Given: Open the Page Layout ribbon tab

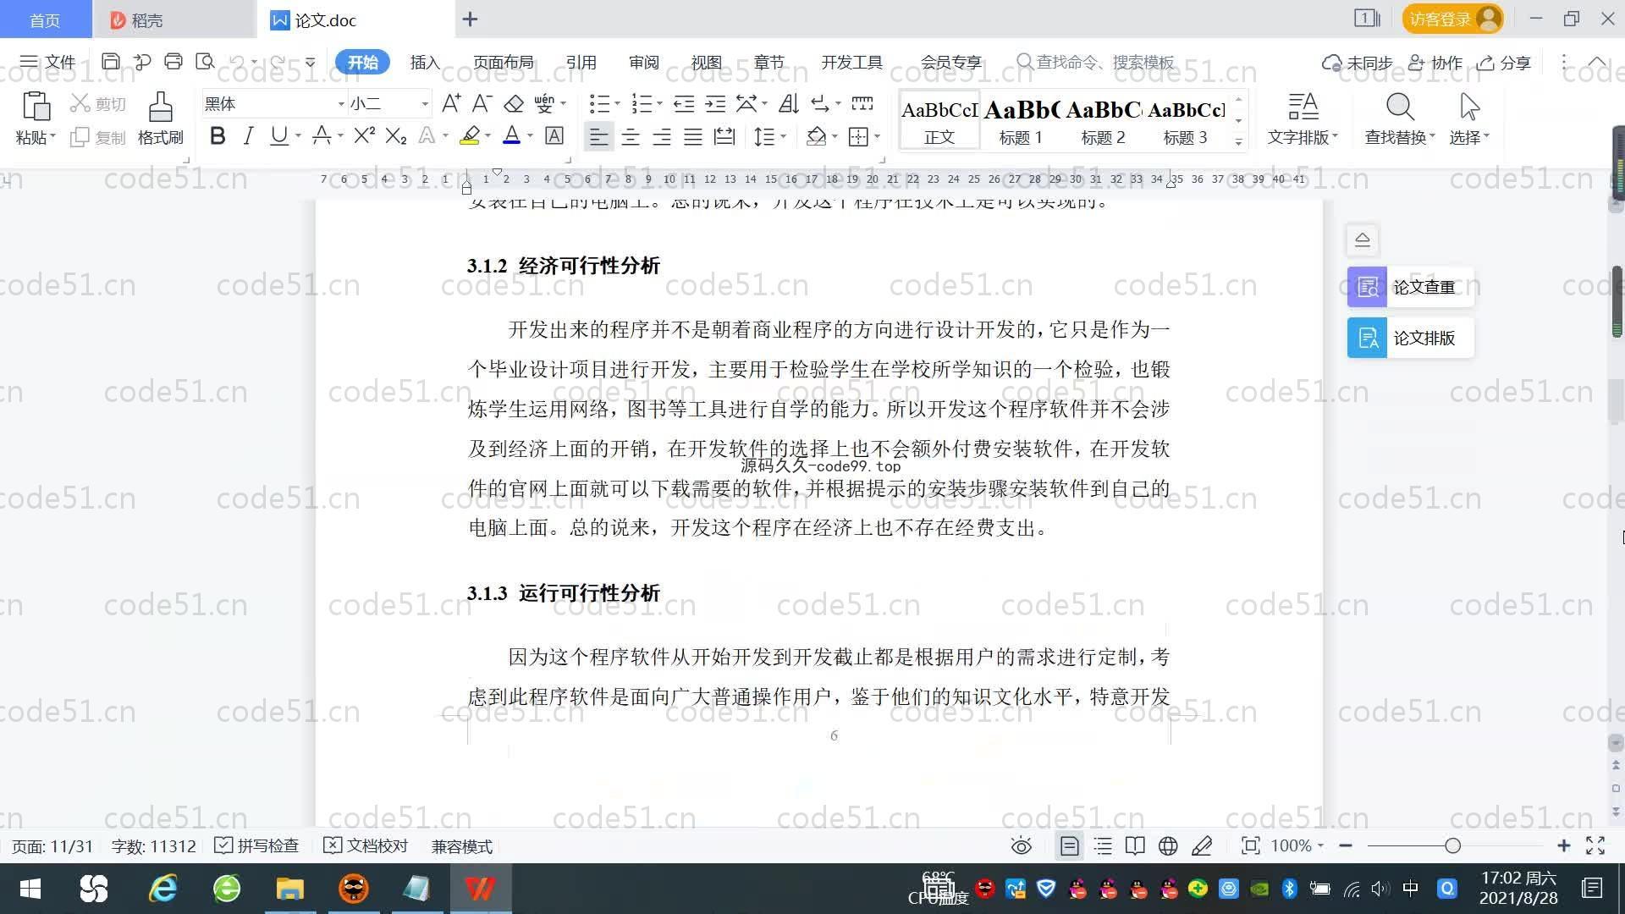Looking at the screenshot, I should (504, 63).
